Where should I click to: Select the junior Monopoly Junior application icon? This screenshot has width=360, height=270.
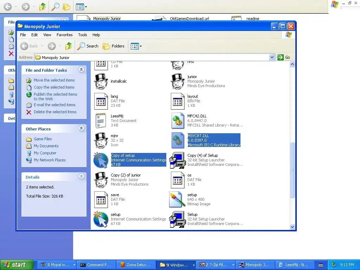pyautogui.click(x=178, y=81)
